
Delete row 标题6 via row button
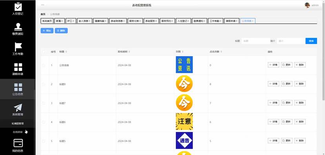point(300,122)
